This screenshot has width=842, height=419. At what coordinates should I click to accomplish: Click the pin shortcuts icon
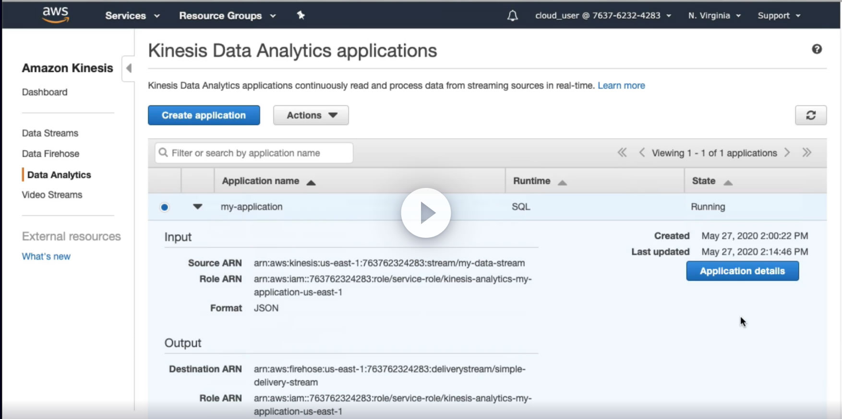click(x=301, y=15)
